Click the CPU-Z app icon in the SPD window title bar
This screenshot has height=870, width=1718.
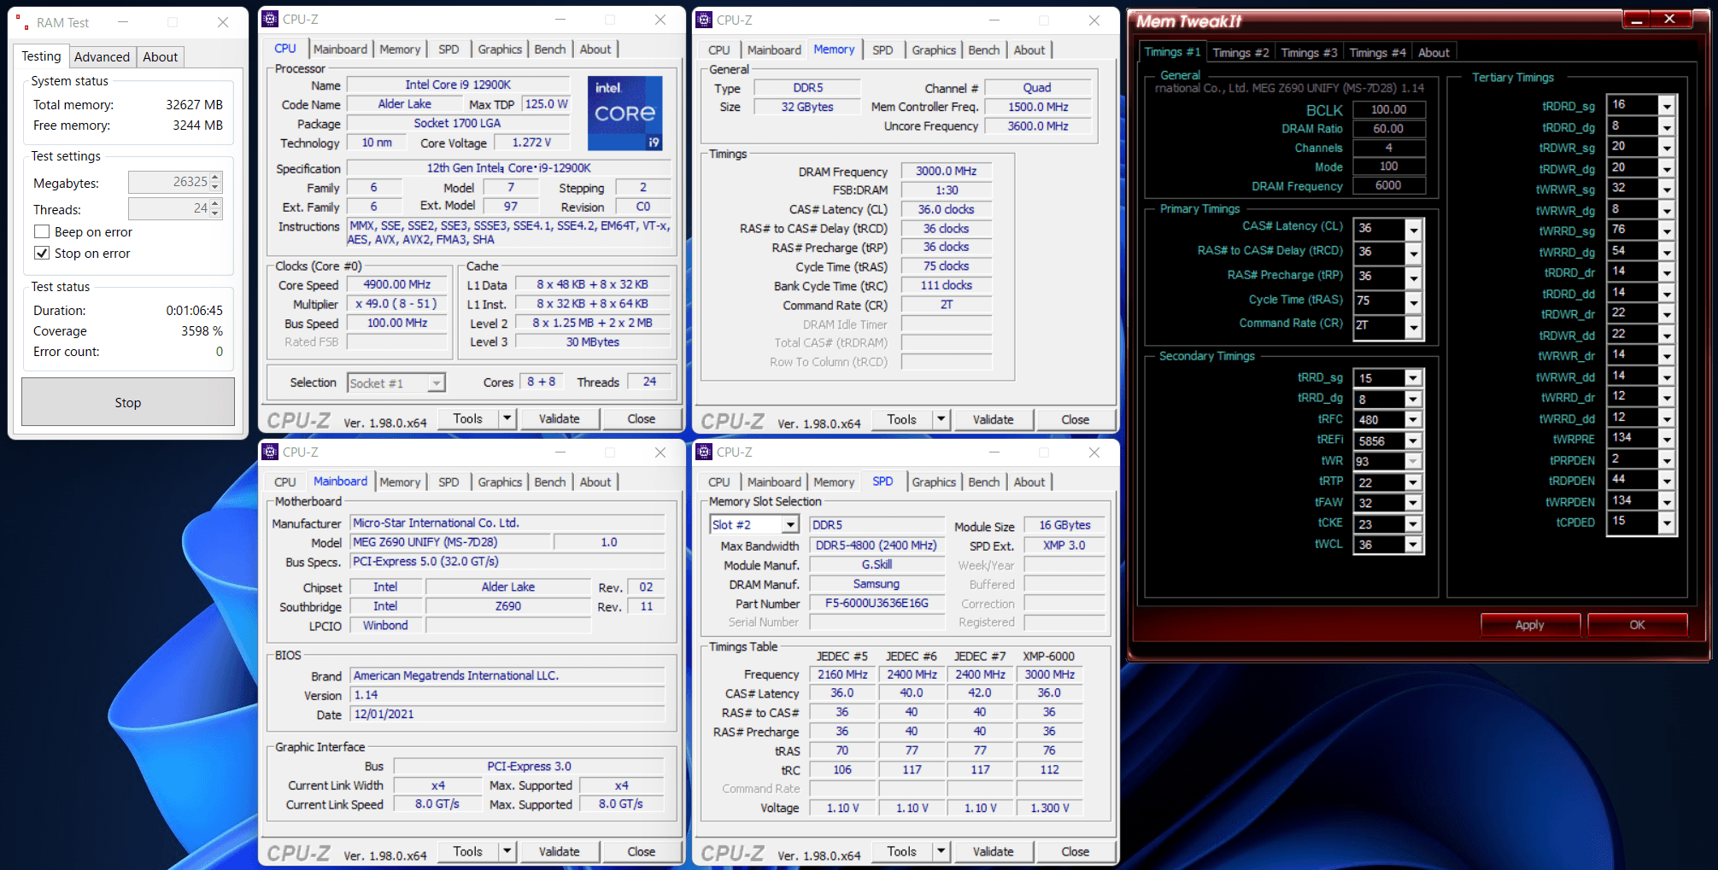pyautogui.click(x=705, y=452)
